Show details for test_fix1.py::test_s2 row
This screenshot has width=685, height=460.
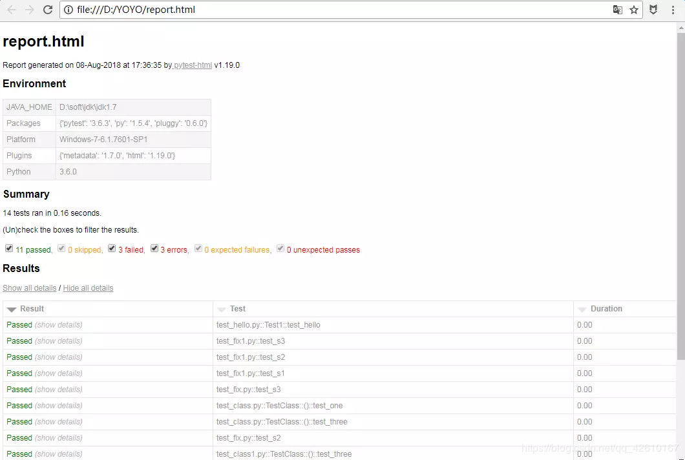(59, 357)
